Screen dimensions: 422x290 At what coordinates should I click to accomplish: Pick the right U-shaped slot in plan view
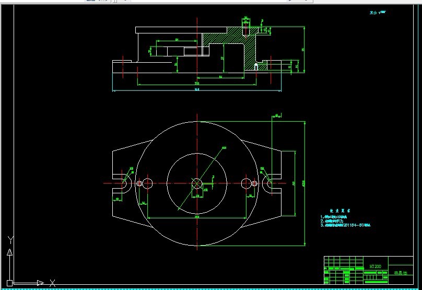pos(271,183)
